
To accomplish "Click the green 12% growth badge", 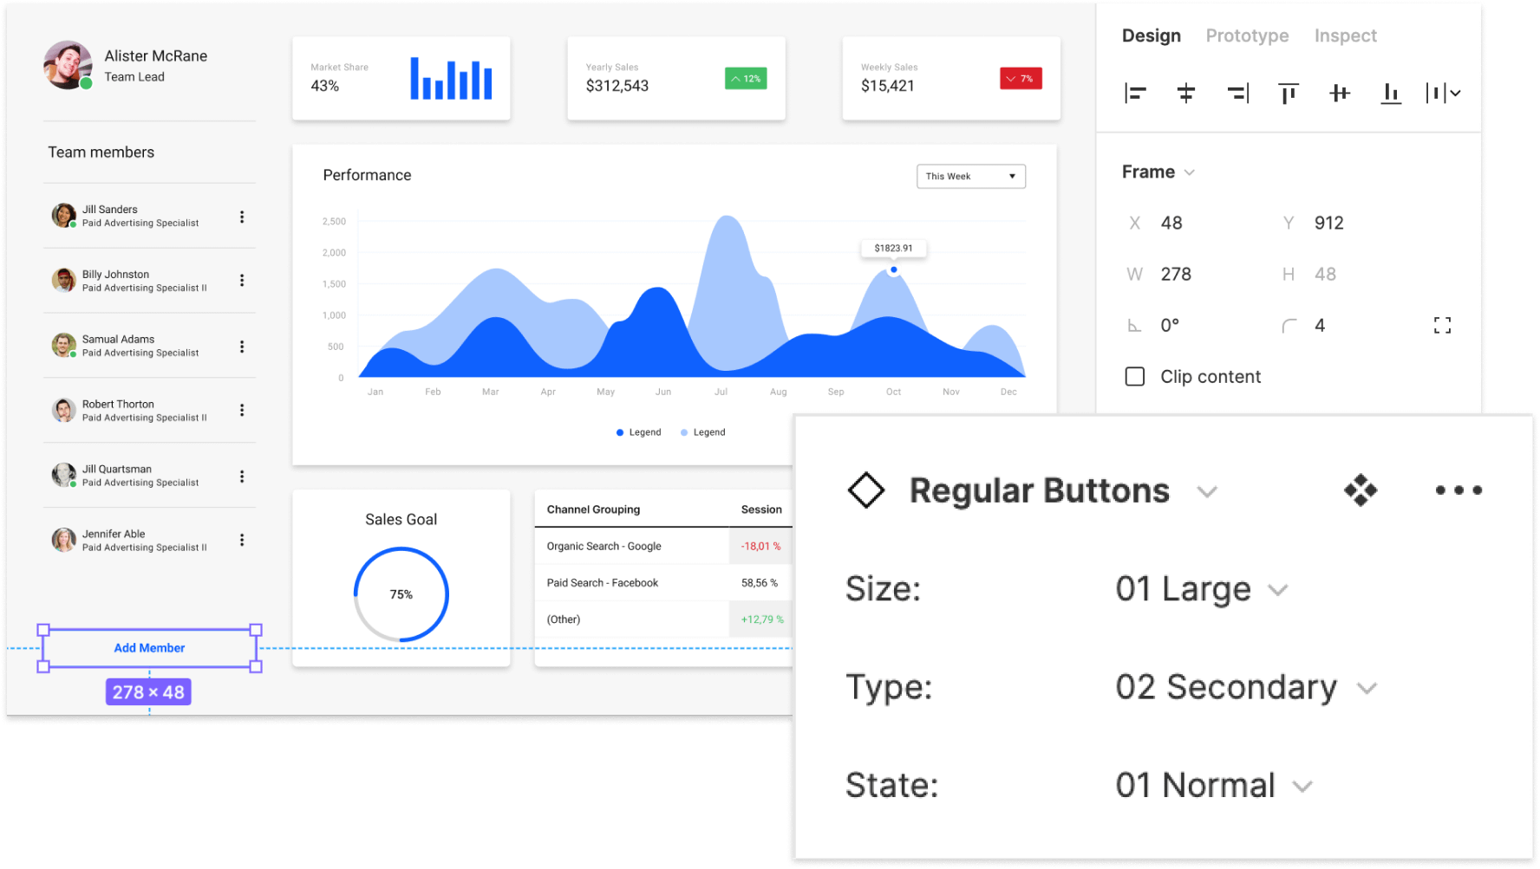I will (x=746, y=79).
